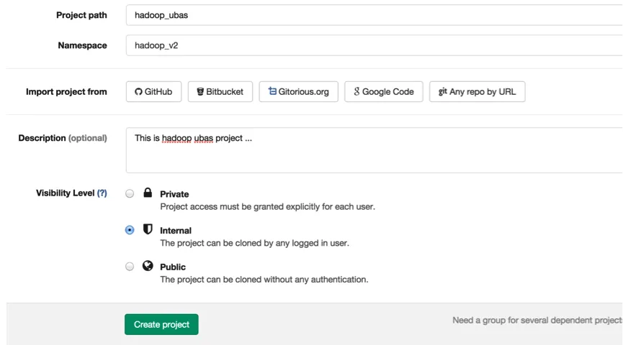Click the Gitorious logo icon
The image size is (623, 345).
pos(272,91)
